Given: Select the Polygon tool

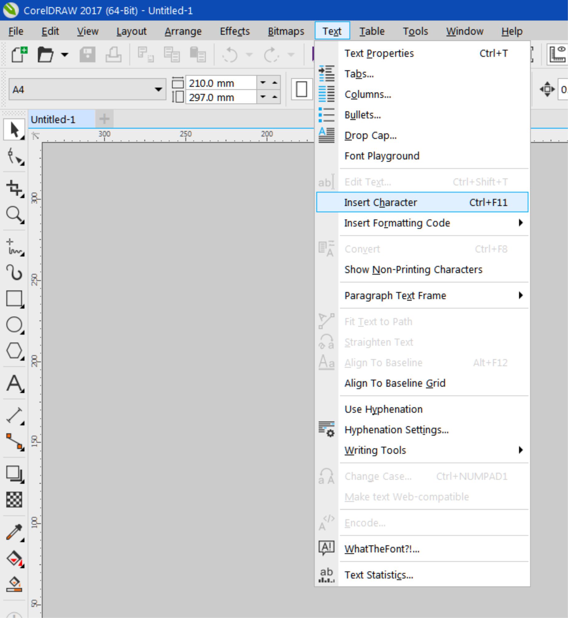Looking at the screenshot, I should (x=14, y=351).
